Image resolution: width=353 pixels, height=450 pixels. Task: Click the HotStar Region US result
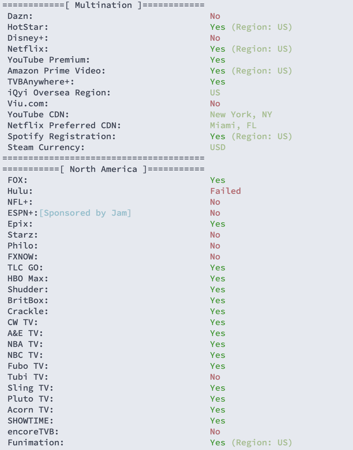point(251,27)
